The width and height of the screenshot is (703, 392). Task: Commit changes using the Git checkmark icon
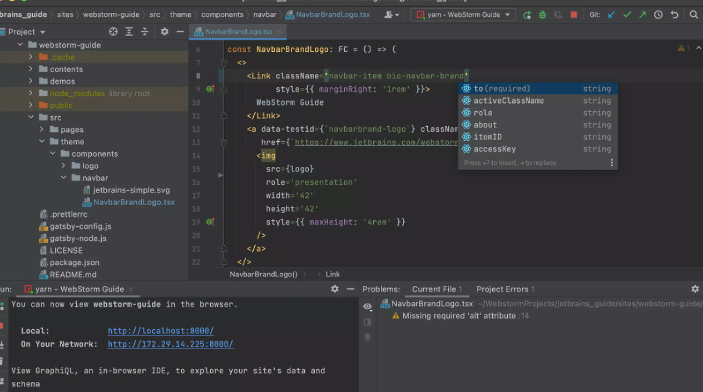[x=627, y=15]
